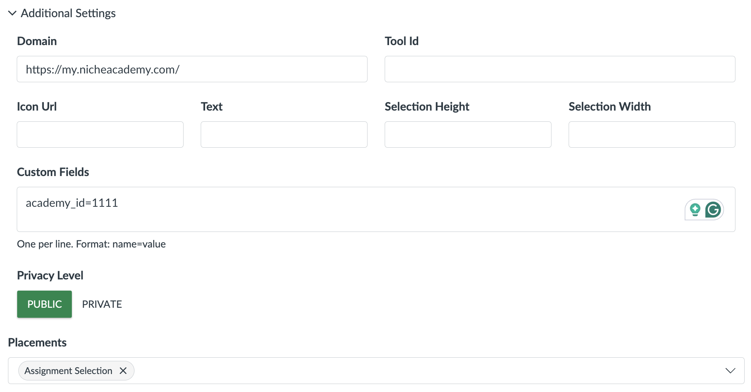This screenshot has width=751, height=392.
Task: Click the https://my.nicheacademy.com/ URL text
Action: (x=103, y=69)
